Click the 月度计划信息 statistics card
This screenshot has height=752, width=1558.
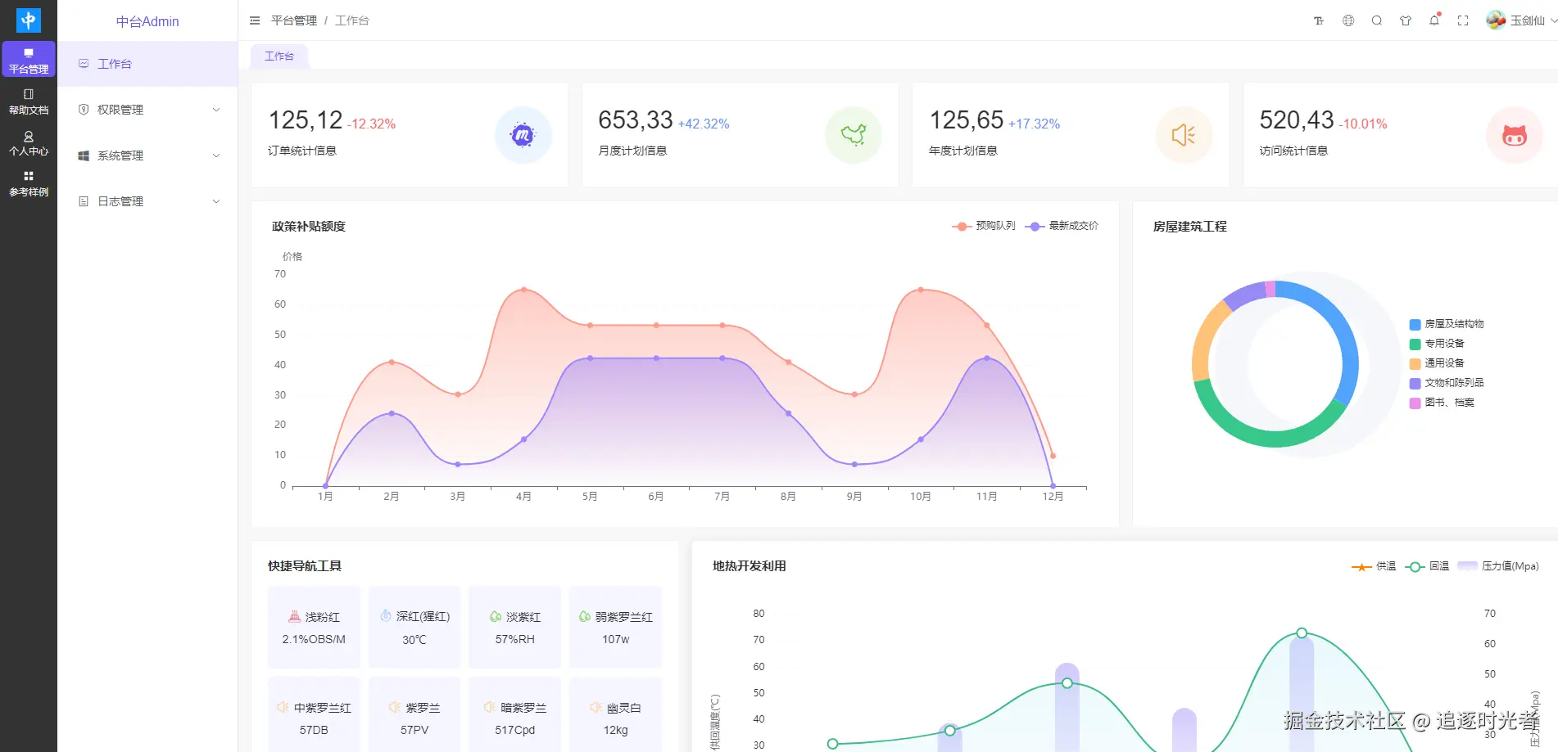tap(740, 135)
